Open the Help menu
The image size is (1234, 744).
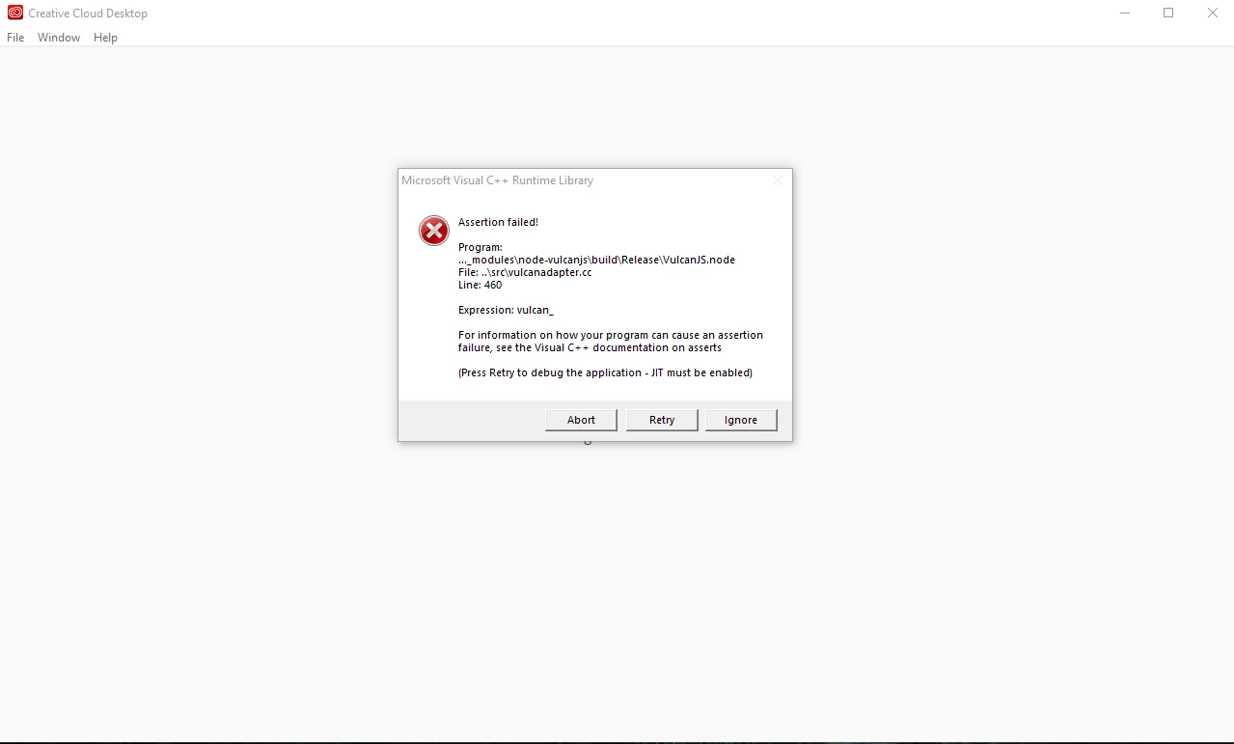105,38
